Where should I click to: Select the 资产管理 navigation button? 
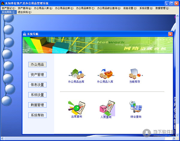pos(37,75)
